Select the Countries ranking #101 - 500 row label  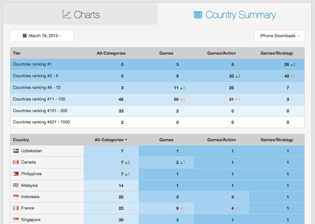coord(40,111)
